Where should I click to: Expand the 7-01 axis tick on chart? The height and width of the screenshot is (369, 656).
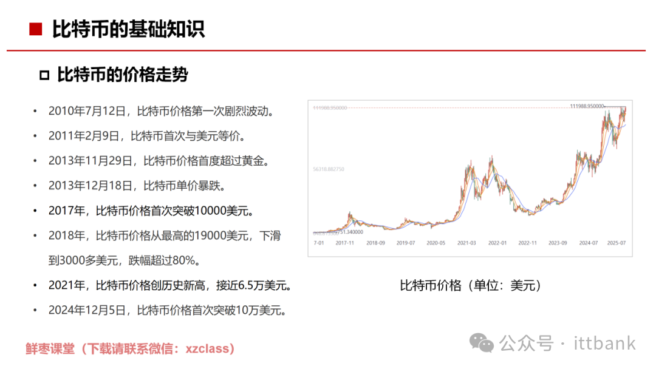click(x=318, y=243)
